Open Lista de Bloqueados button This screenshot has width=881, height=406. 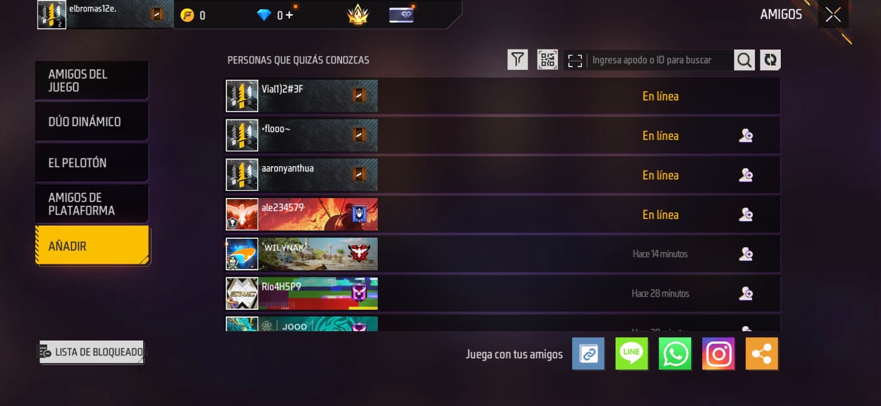click(x=91, y=352)
